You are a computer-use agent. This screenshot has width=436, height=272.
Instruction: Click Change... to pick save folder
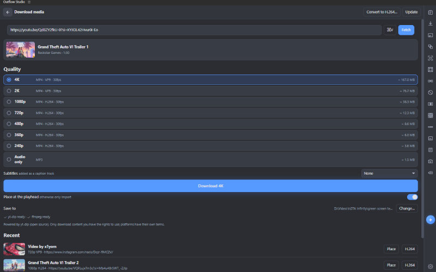tap(407, 208)
